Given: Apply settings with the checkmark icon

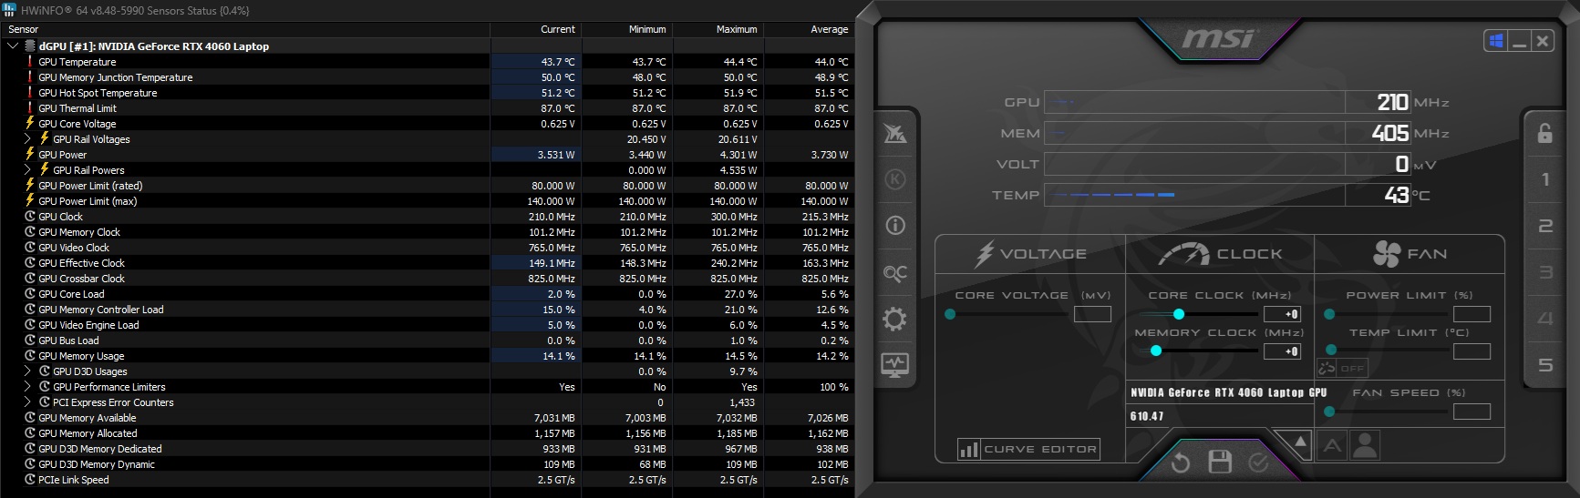Looking at the screenshot, I should click(x=1258, y=462).
